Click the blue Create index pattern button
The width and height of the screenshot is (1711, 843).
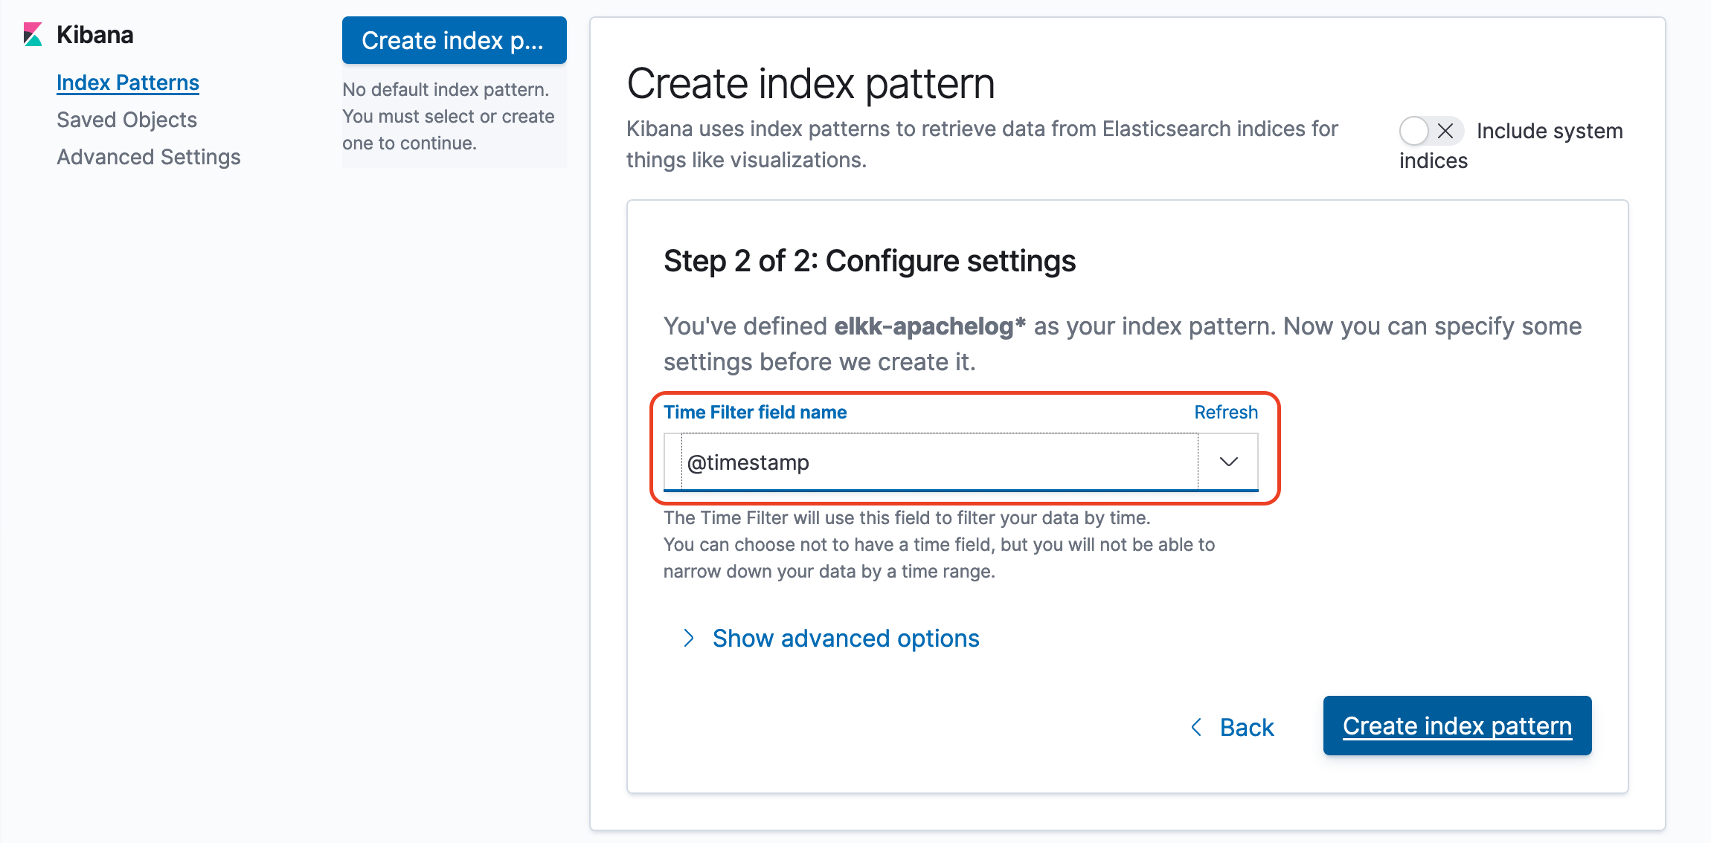pos(1457,726)
